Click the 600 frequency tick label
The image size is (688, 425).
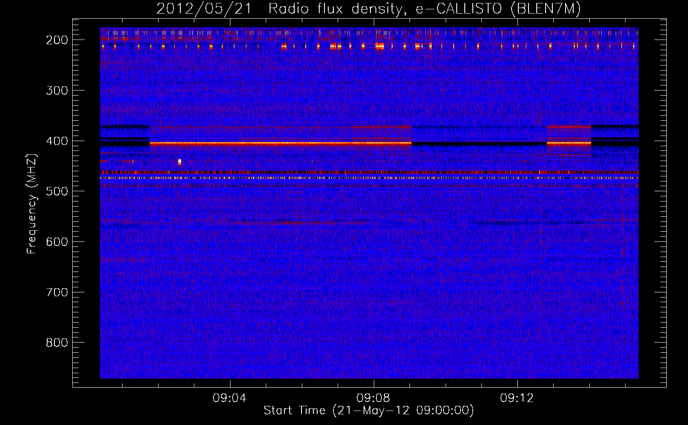(57, 242)
